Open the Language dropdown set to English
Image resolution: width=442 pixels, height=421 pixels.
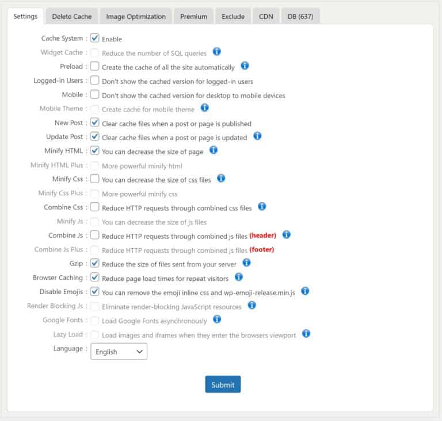click(x=119, y=352)
